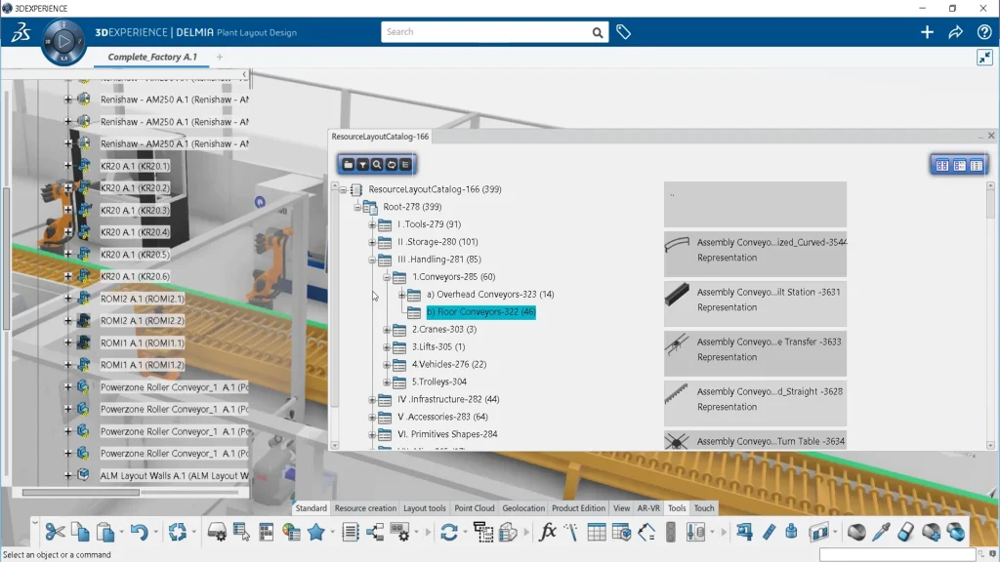Image resolution: width=1000 pixels, height=562 pixels.
Task: Click the search magnifier in catalog toolbar
Action: (377, 165)
